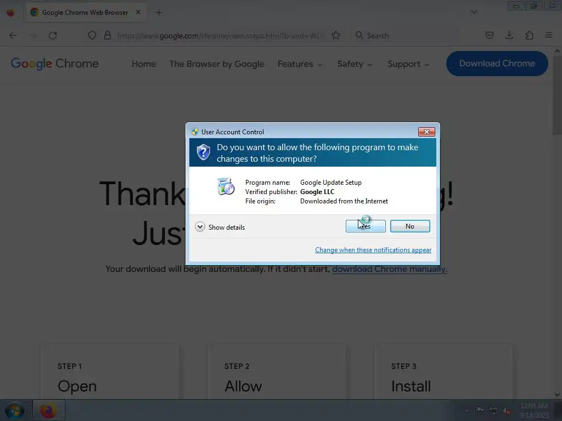Click Yes in User Account Control dialog

pos(365,226)
